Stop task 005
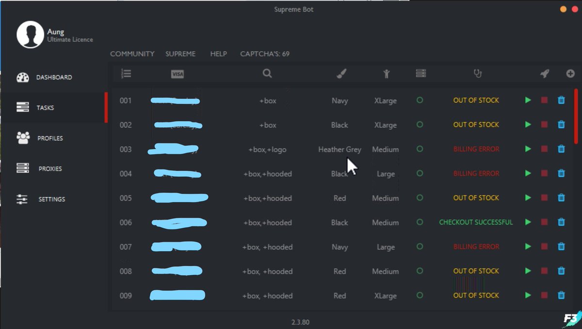Screen dimensions: 582x329 544,198
